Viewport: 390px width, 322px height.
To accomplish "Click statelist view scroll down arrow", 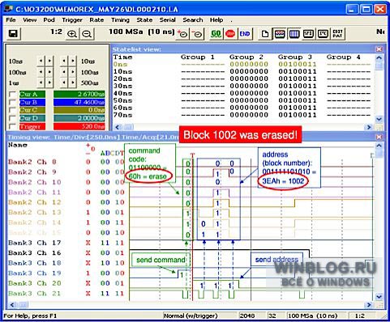I will click(x=379, y=119).
